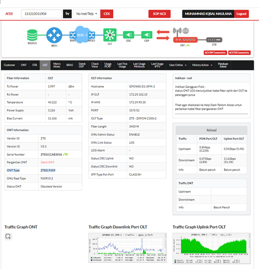Click the BRAS switch icon left of METRO-E

(73, 34)
